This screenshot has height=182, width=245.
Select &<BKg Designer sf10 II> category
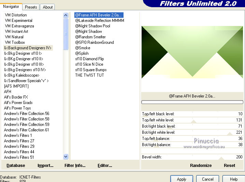[24, 59]
